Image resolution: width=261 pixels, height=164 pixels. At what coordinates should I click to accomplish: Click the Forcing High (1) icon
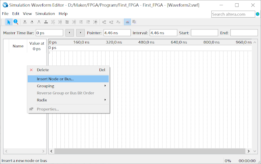[39, 22]
